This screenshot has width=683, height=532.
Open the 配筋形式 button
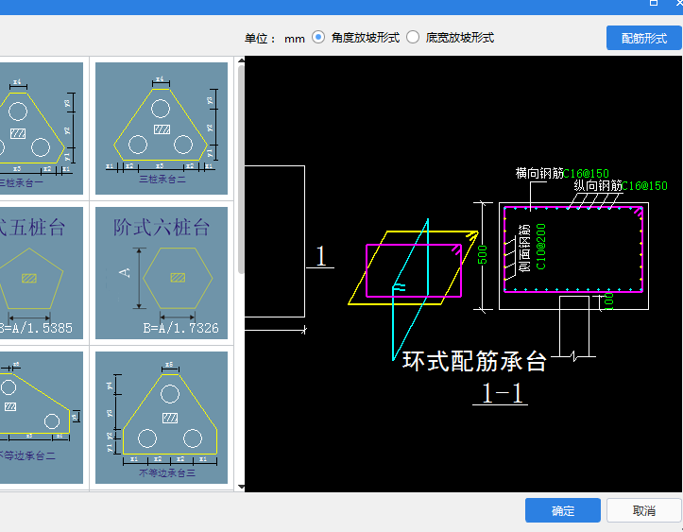click(x=643, y=38)
